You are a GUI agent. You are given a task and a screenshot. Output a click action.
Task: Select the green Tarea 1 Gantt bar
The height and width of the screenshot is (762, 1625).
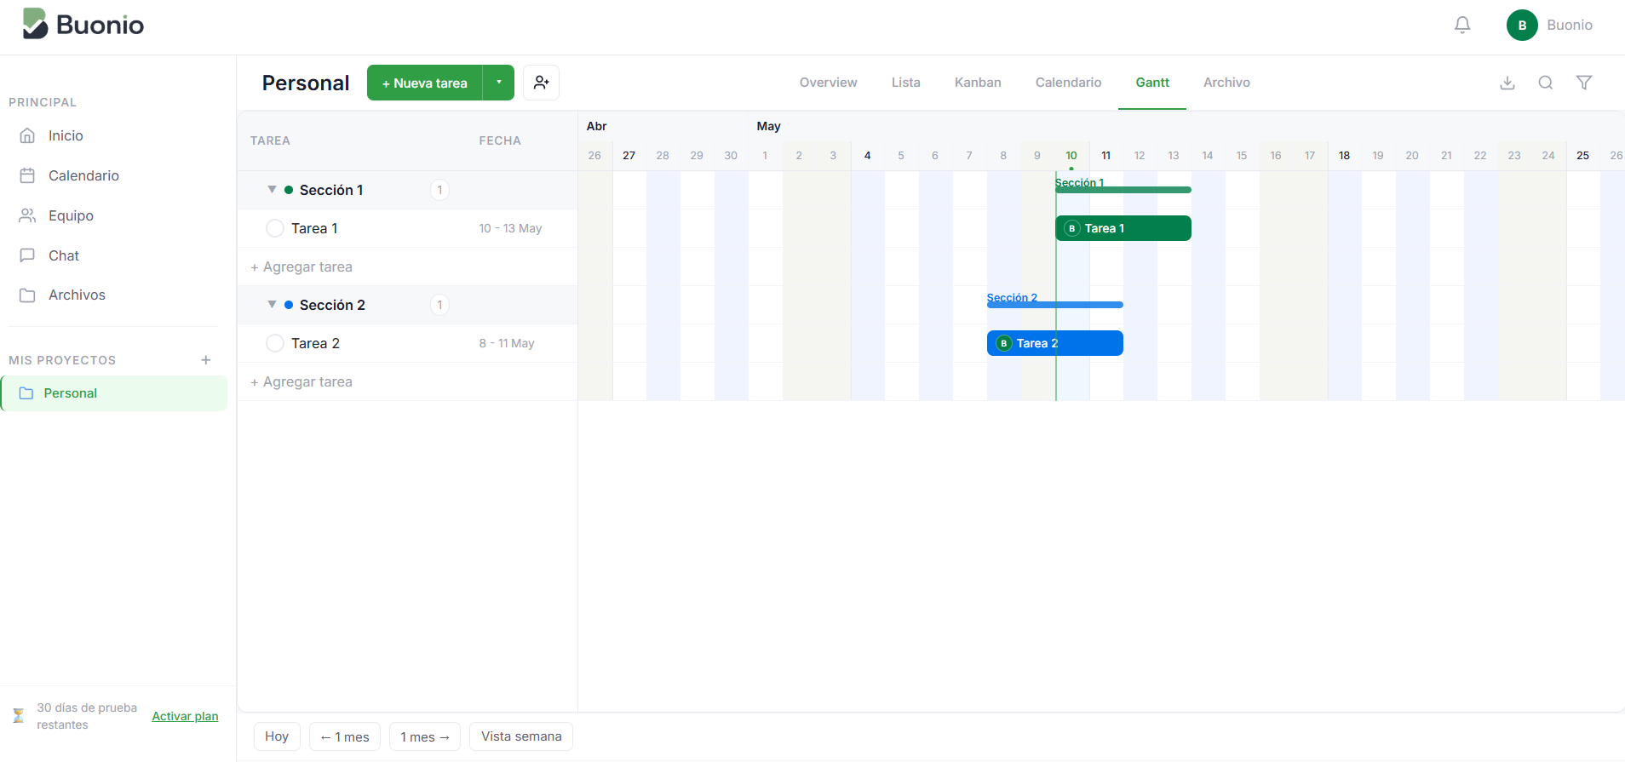tap(1123, 228)
